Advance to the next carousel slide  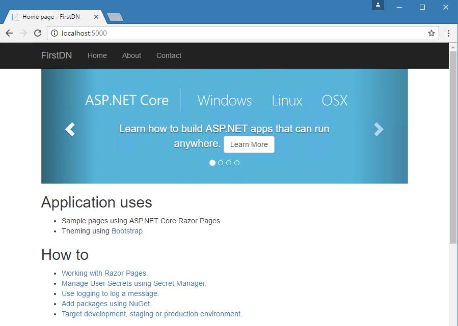(379, 130)
